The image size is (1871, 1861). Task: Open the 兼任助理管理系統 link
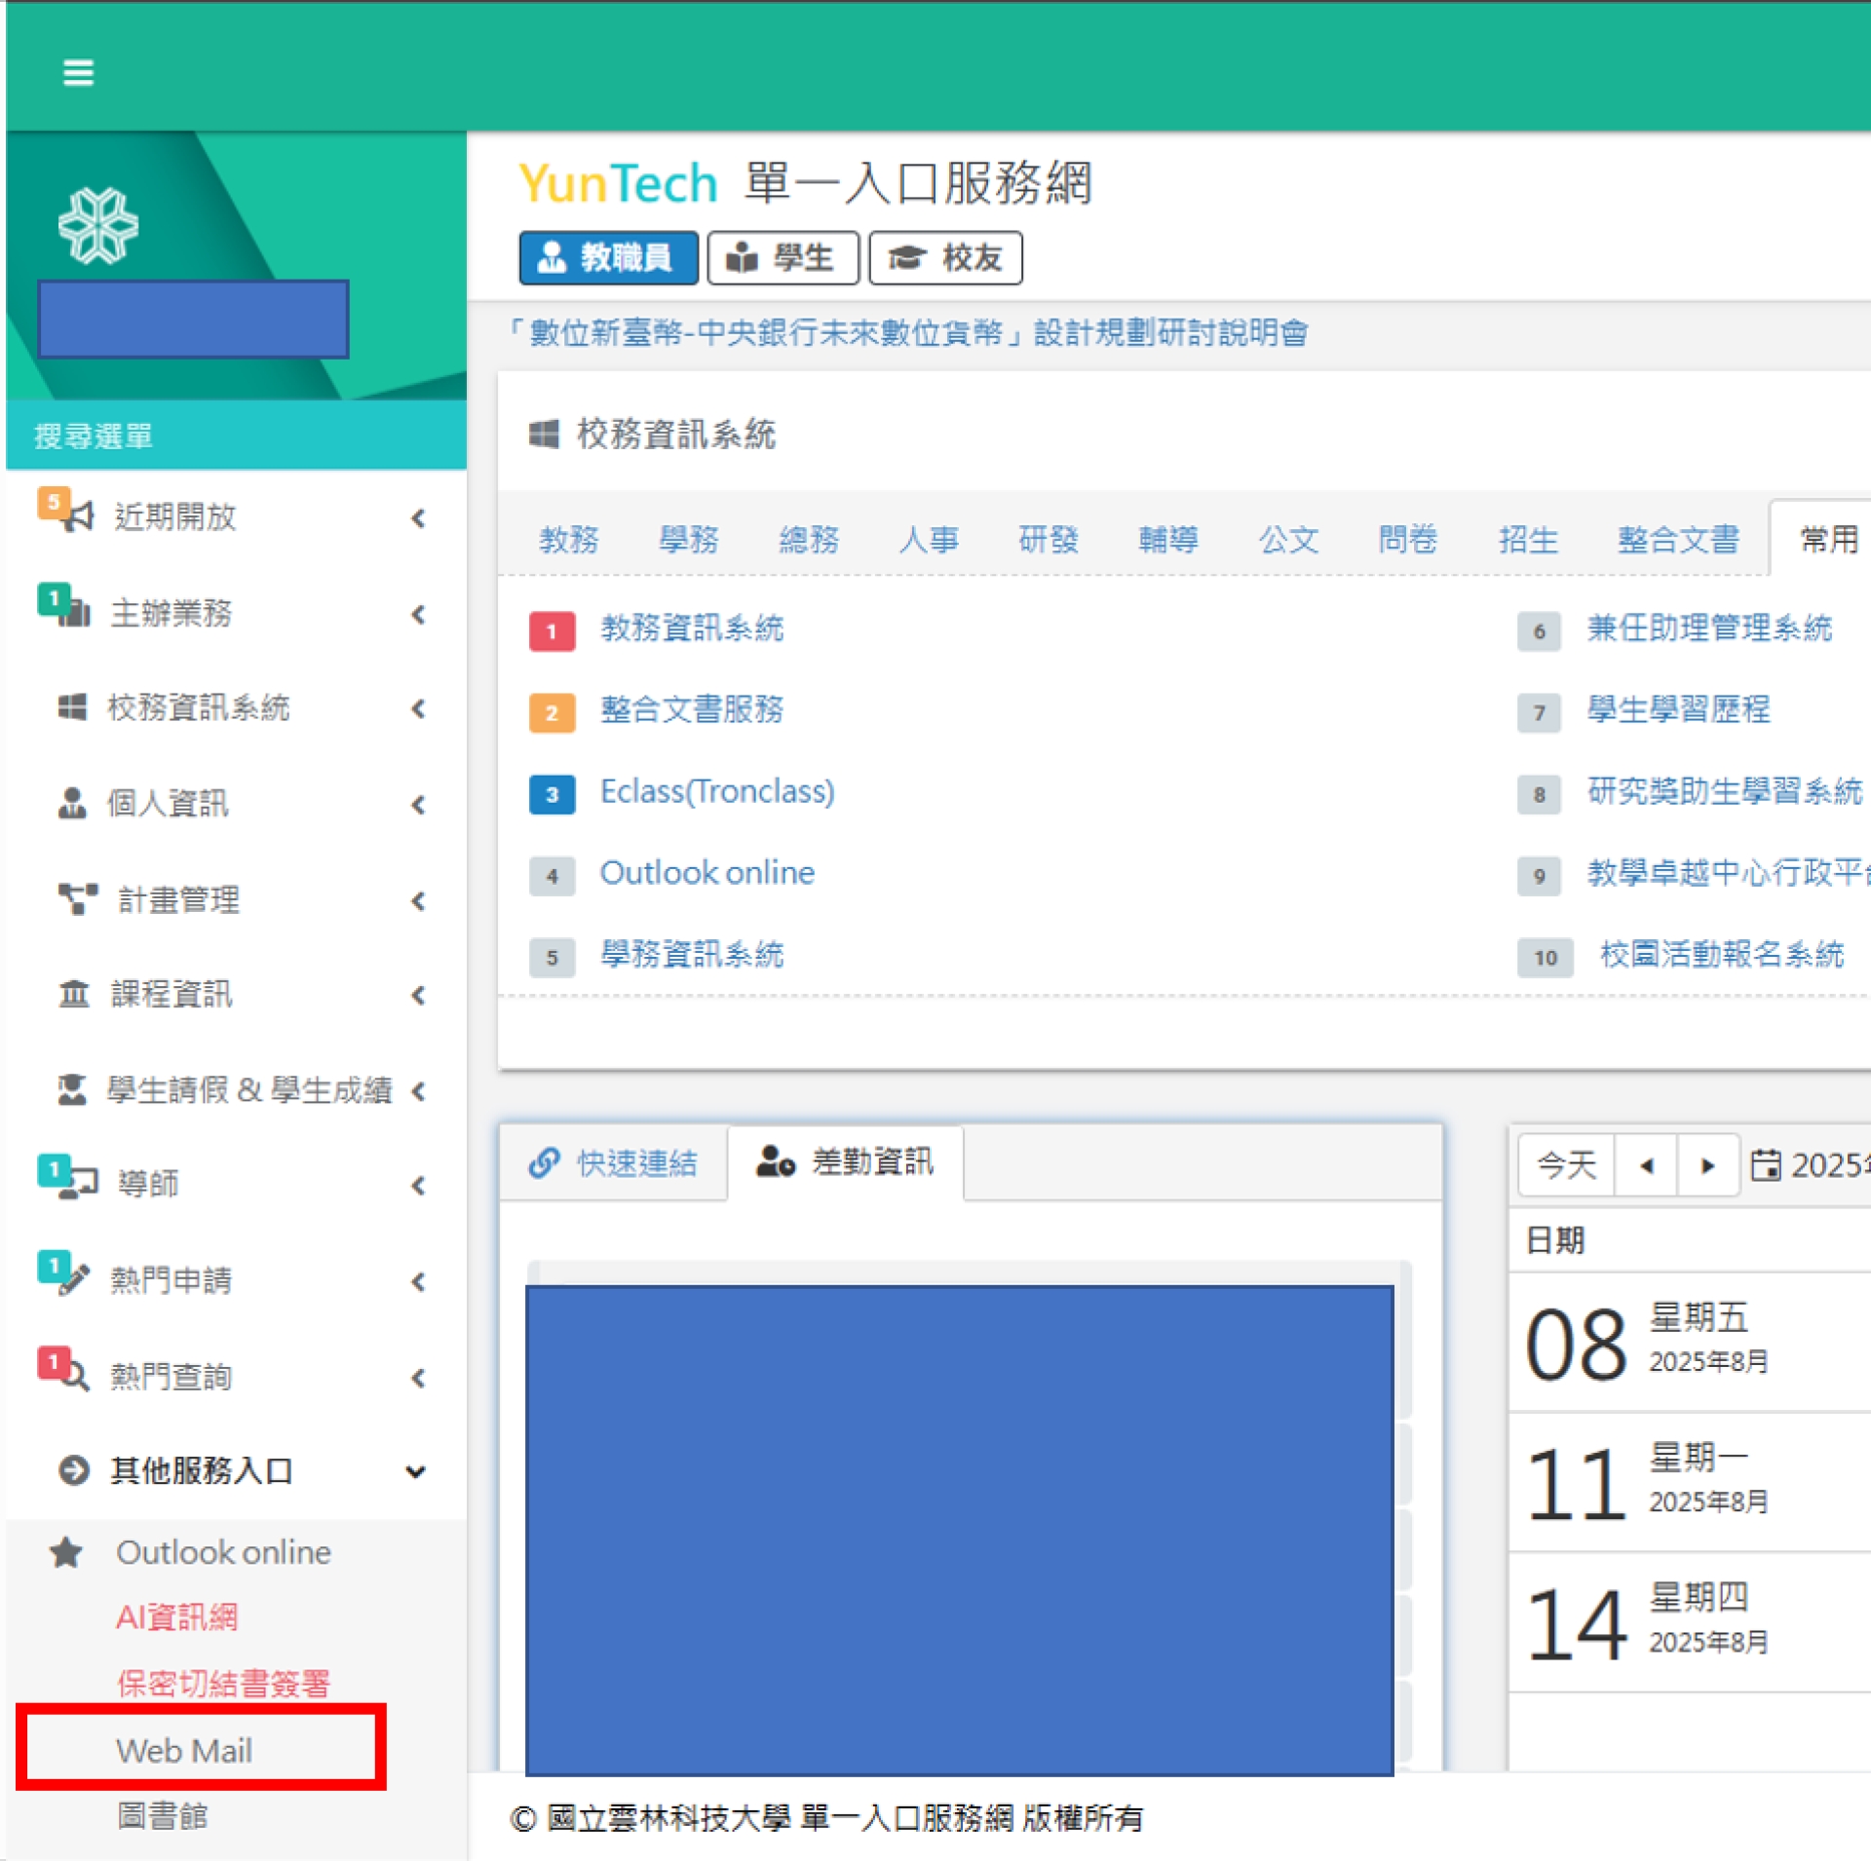pyautogui.click(x=1709, y=628)
